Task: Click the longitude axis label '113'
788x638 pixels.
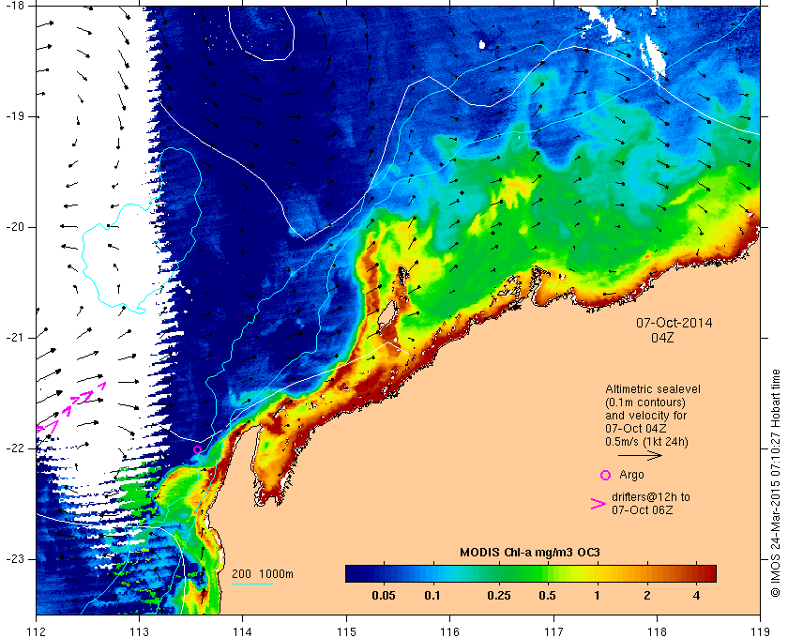Action: pos(139,631)
